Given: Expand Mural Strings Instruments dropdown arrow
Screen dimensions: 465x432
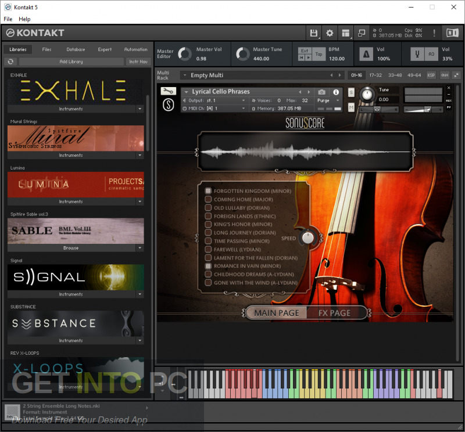Looking at the screenshot, I should pyautogui.click(x=139, y=155).
